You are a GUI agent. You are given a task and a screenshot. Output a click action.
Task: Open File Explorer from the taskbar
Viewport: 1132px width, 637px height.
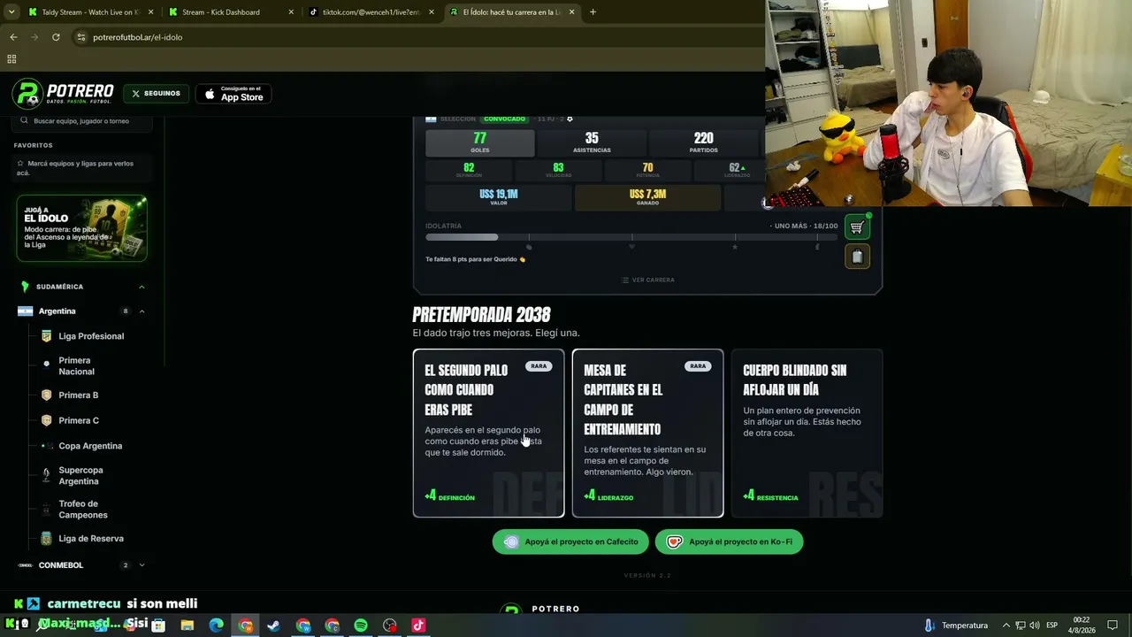pos(187,625)
